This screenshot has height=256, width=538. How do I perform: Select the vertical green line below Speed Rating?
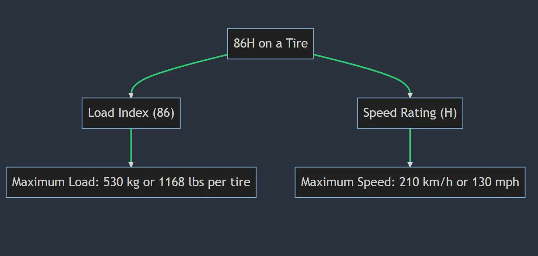(410, 146)
